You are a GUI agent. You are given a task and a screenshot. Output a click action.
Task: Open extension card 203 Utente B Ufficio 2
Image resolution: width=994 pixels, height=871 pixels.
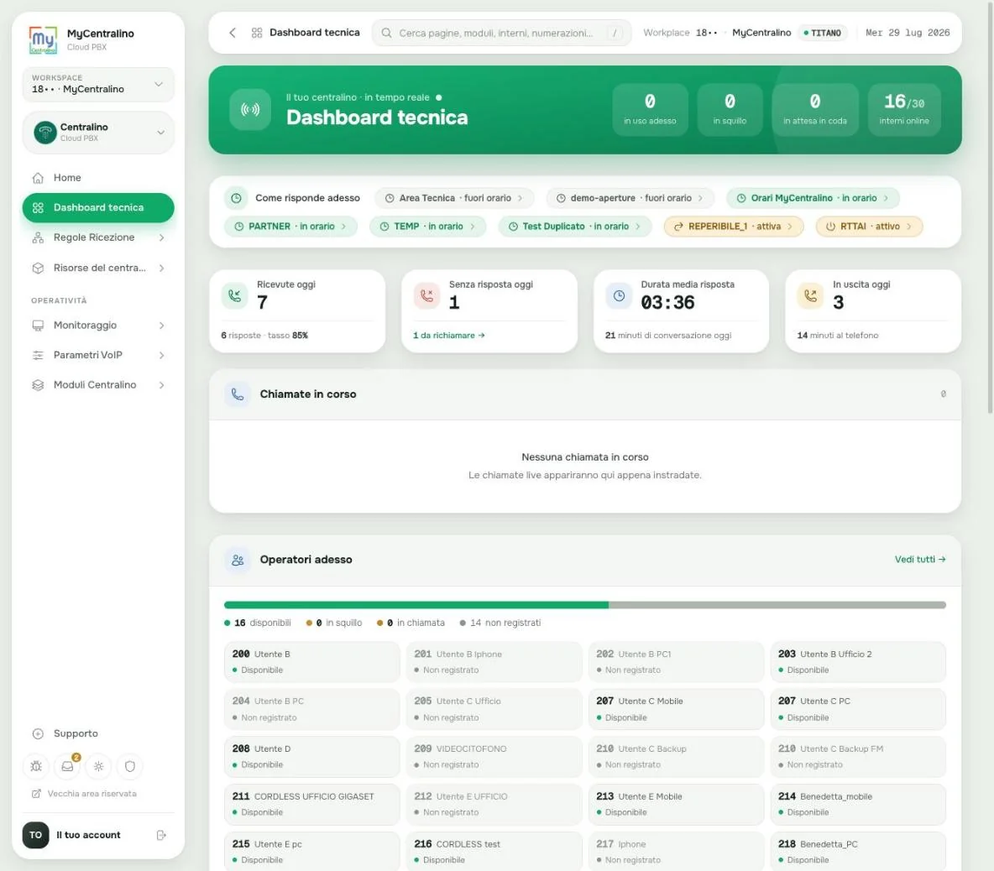click(x=858, y=662)
